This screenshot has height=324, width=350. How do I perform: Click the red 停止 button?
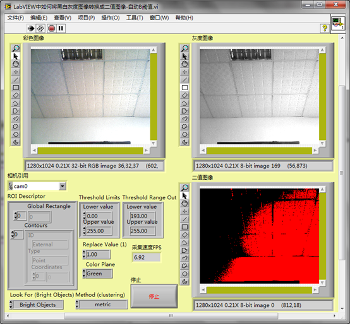tap(154, 296)
